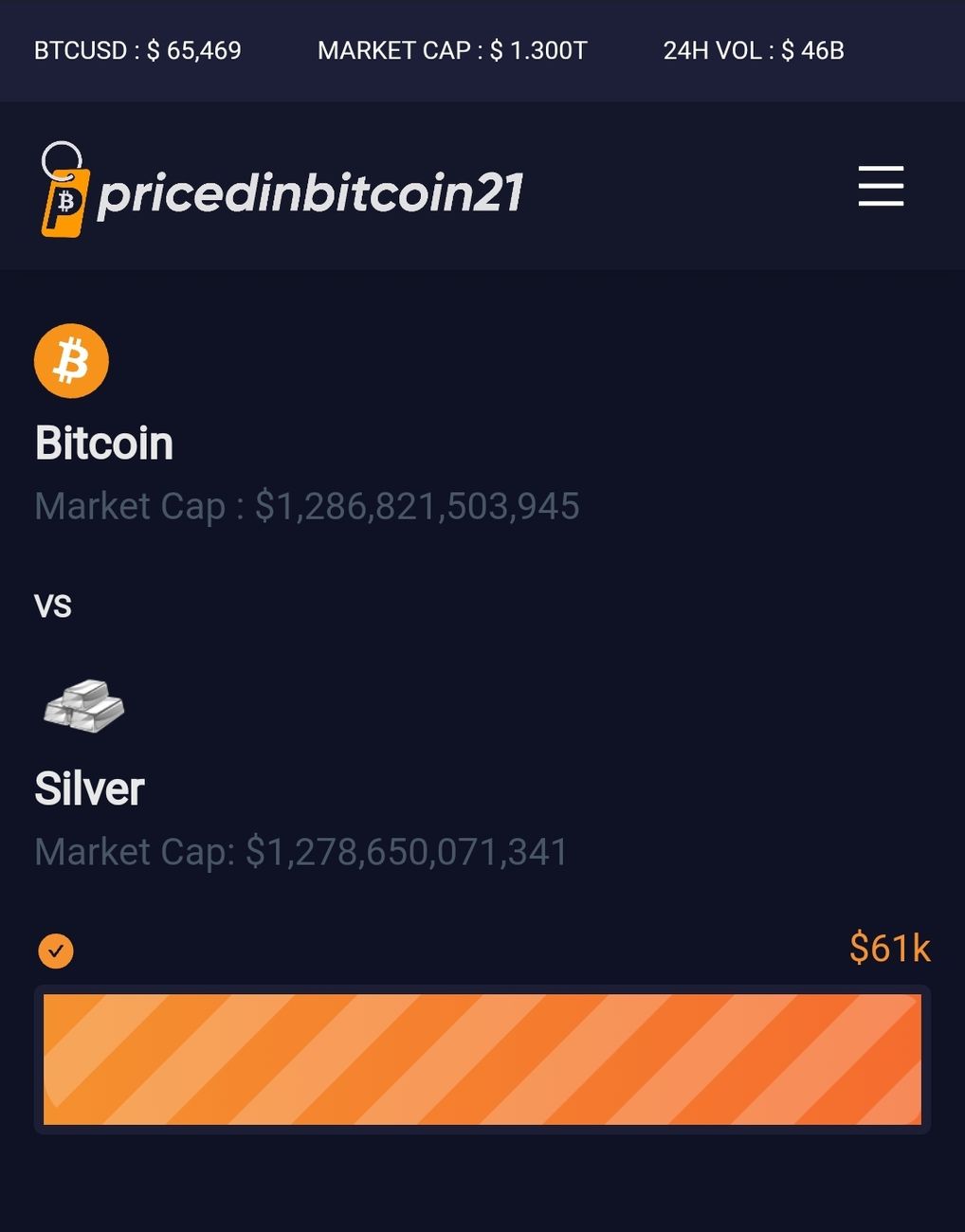This screenshot has height=1232, width=965.
Task: Click the orange striped progress bar
Action: [482, 1060]
